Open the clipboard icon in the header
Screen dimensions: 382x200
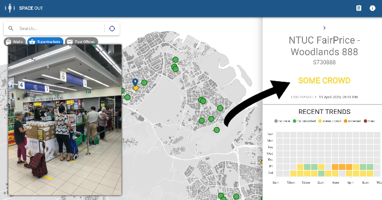click(359, 8)
